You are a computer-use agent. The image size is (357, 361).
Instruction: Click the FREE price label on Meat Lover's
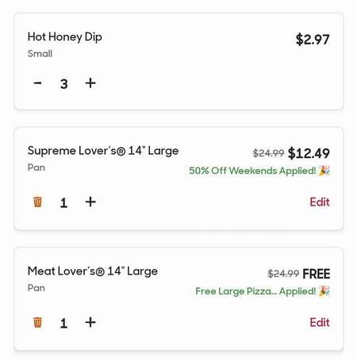tap(317, 274)
